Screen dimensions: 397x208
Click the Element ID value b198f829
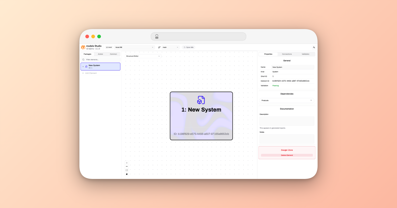click(x=291, y=81)
